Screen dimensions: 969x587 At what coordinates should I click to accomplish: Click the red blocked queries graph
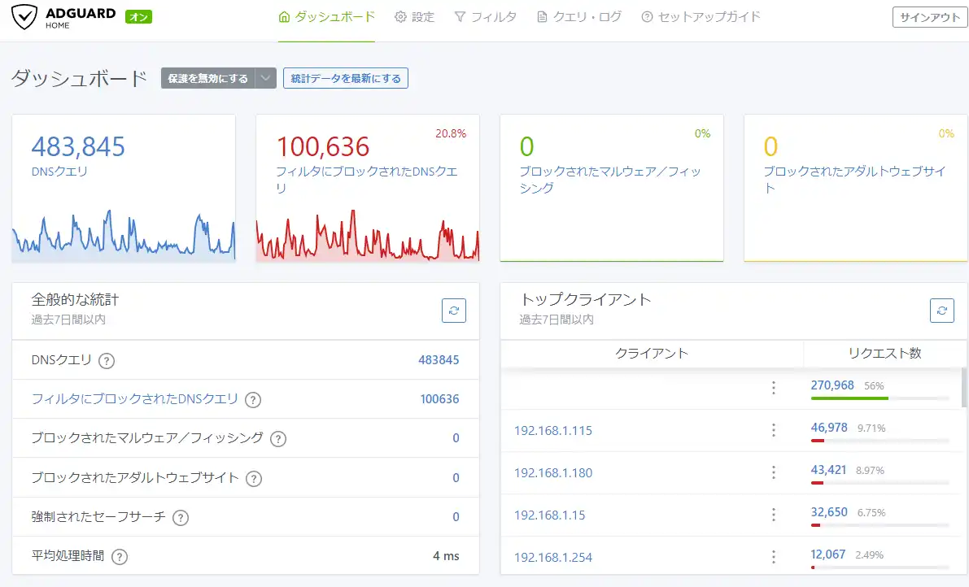click(368, 236)
